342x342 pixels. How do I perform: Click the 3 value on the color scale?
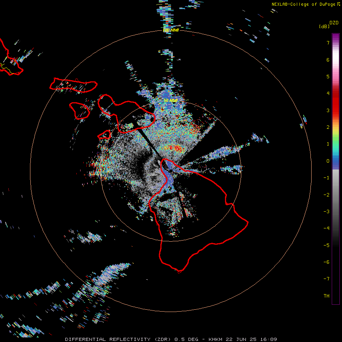click(328, 110)
